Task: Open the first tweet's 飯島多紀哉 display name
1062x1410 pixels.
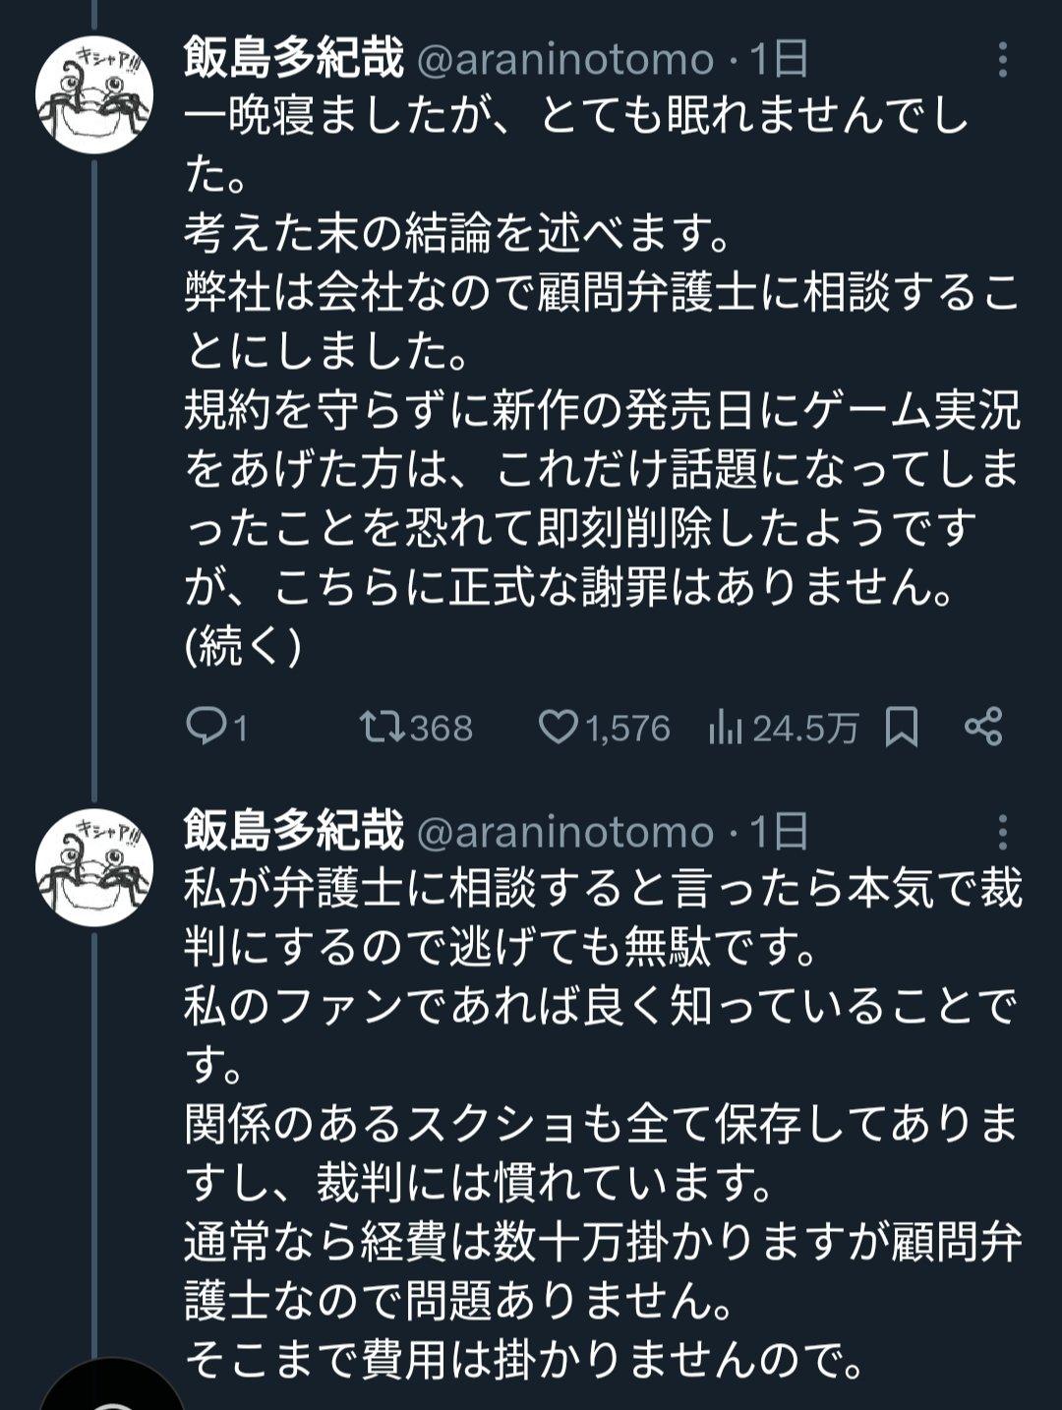Action: pos(294,60)
